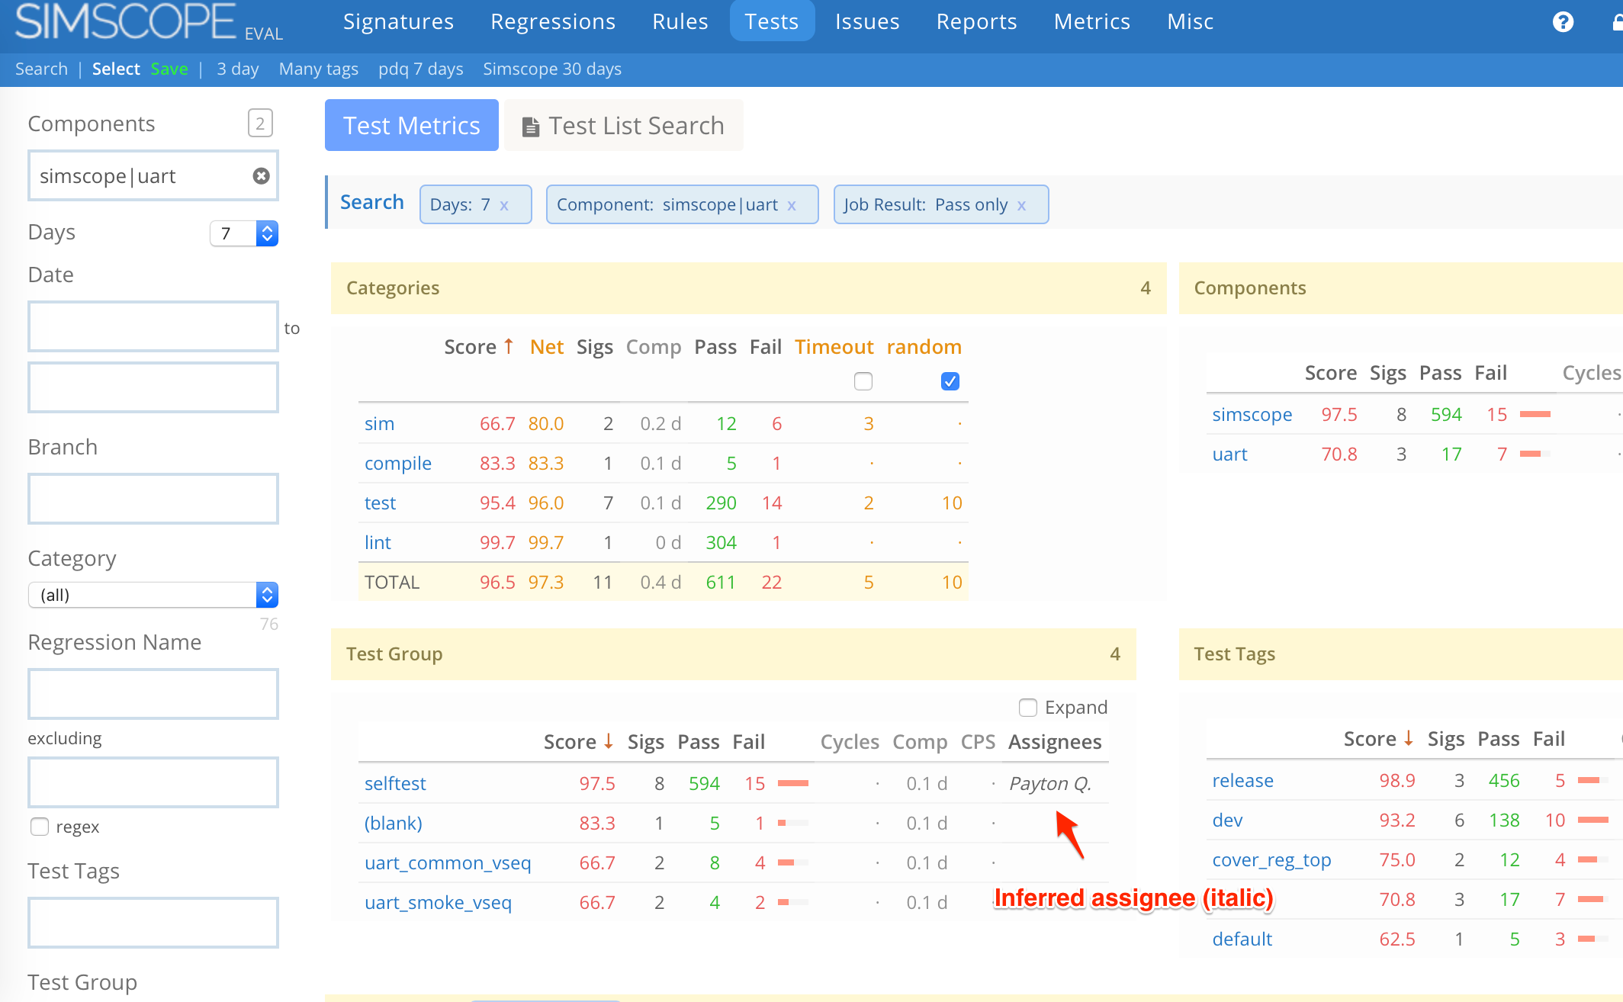
Task: Open the sim category link
Action: click(379, 423)
